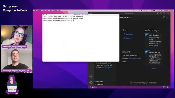Click the 'Last login' line in Terminal
The image size is (175, 98).
(x=63, y=17)
